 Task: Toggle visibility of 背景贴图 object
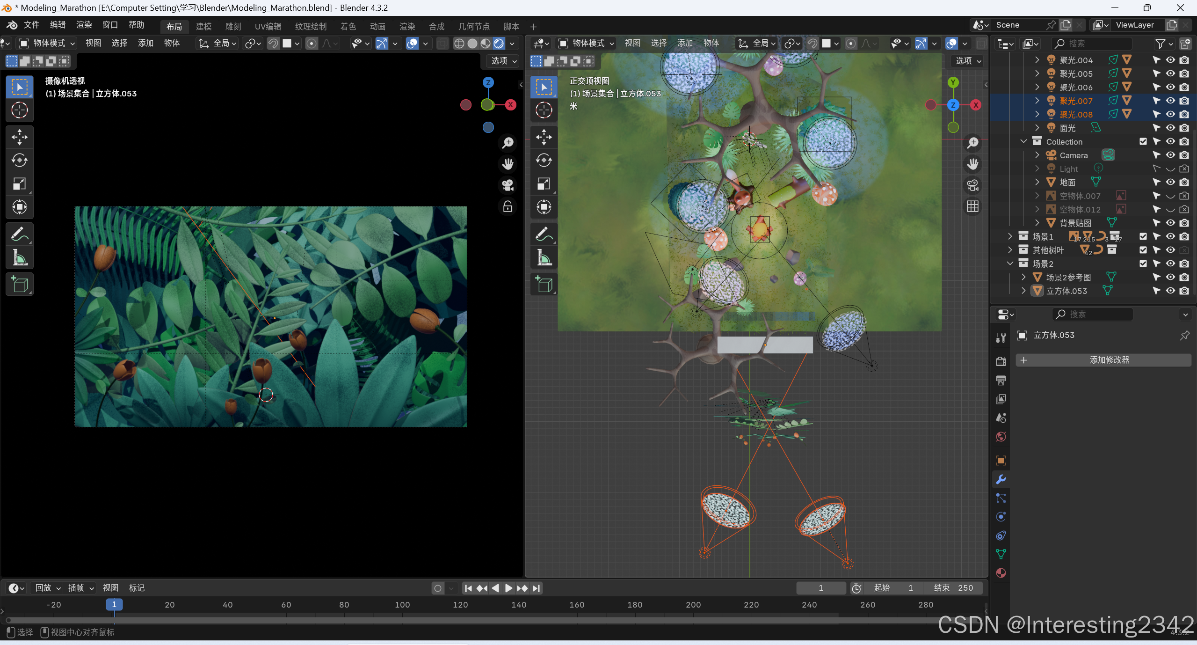point(1170,223)
